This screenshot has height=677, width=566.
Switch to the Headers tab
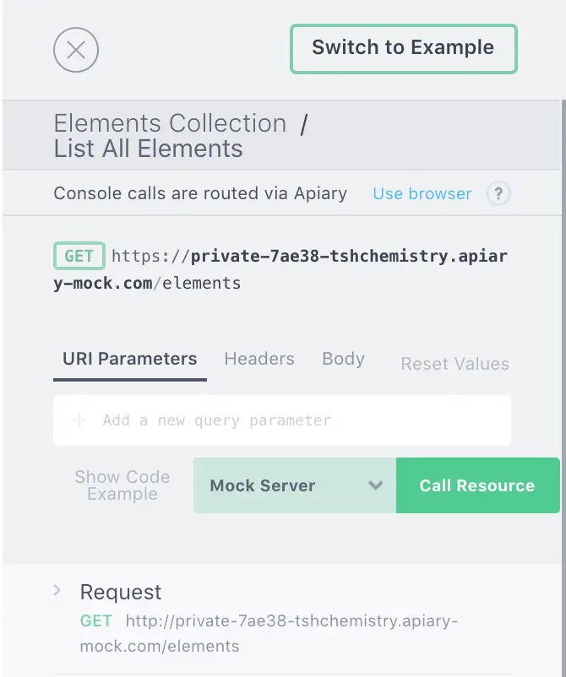[259, 359]
